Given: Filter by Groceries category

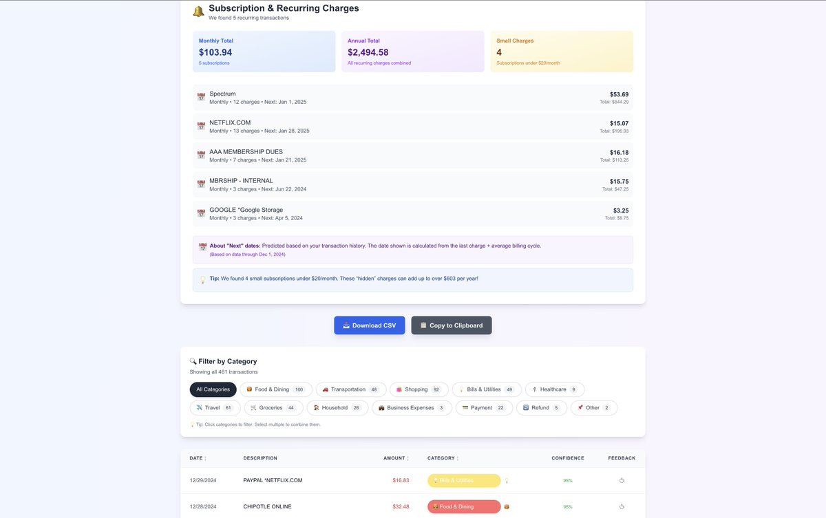Looking at the screenshot, I should tap(274, 408).
